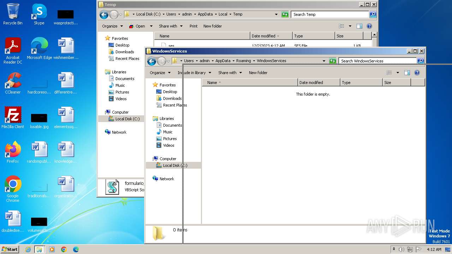Open help in WindowsServices window
The width and height of the screenshot is (452, 254).
417,73
